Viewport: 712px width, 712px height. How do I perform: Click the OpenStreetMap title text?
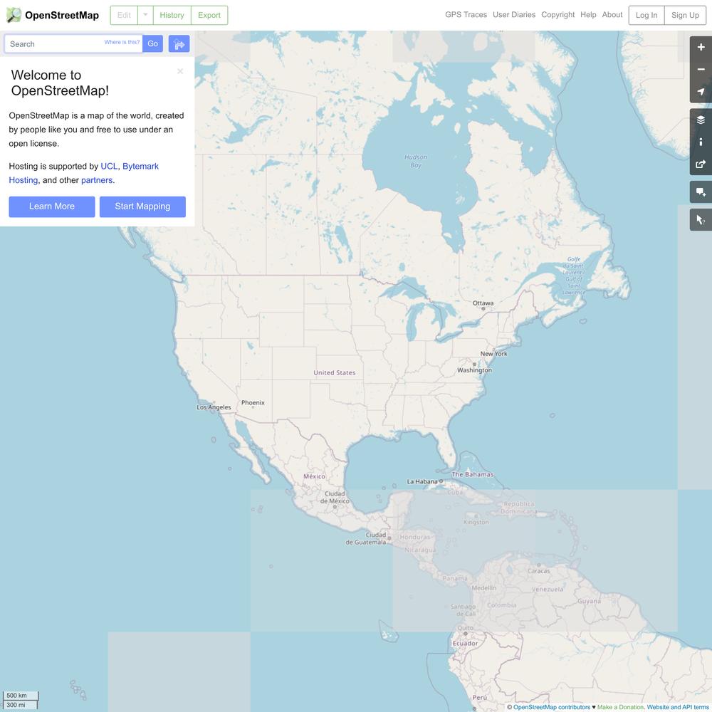[x=62, y=16]
